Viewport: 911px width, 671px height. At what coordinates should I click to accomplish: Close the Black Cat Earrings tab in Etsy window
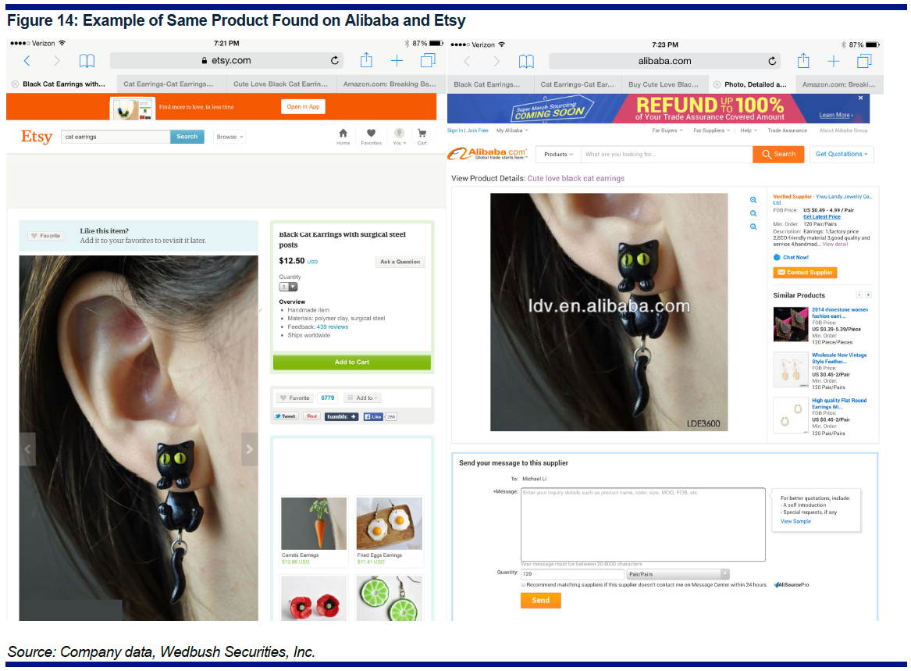click(15, 84)
